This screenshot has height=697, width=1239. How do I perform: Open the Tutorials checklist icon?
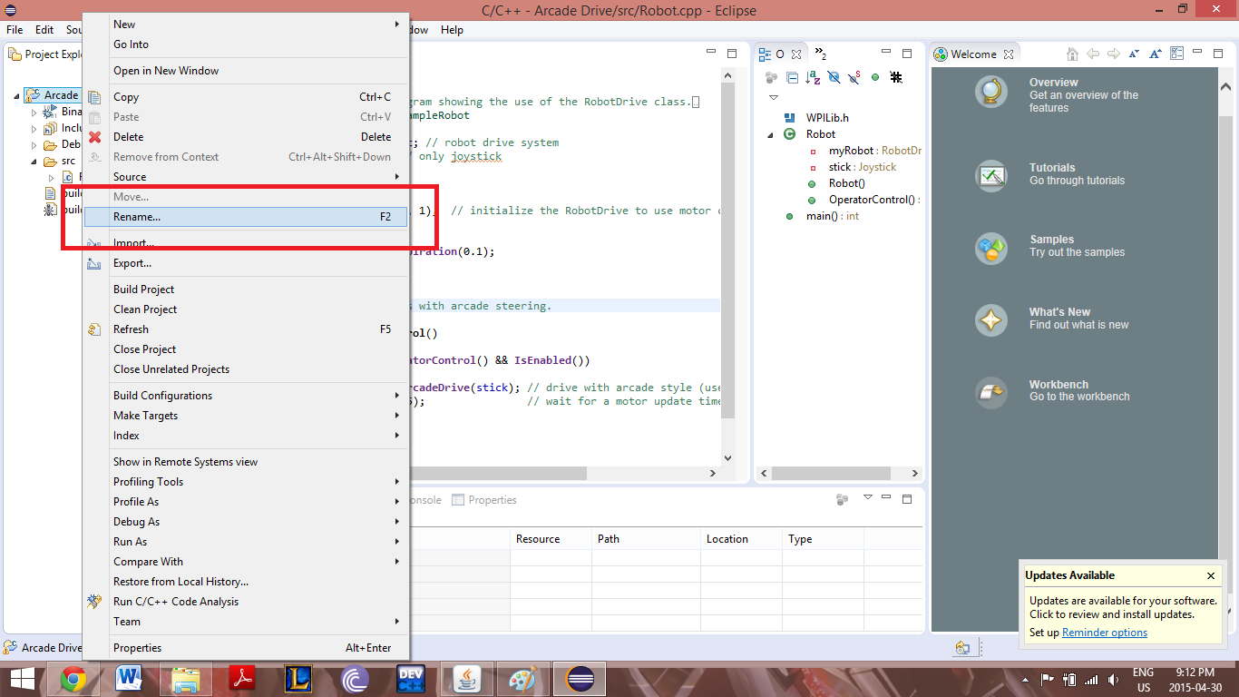point(991,175)
